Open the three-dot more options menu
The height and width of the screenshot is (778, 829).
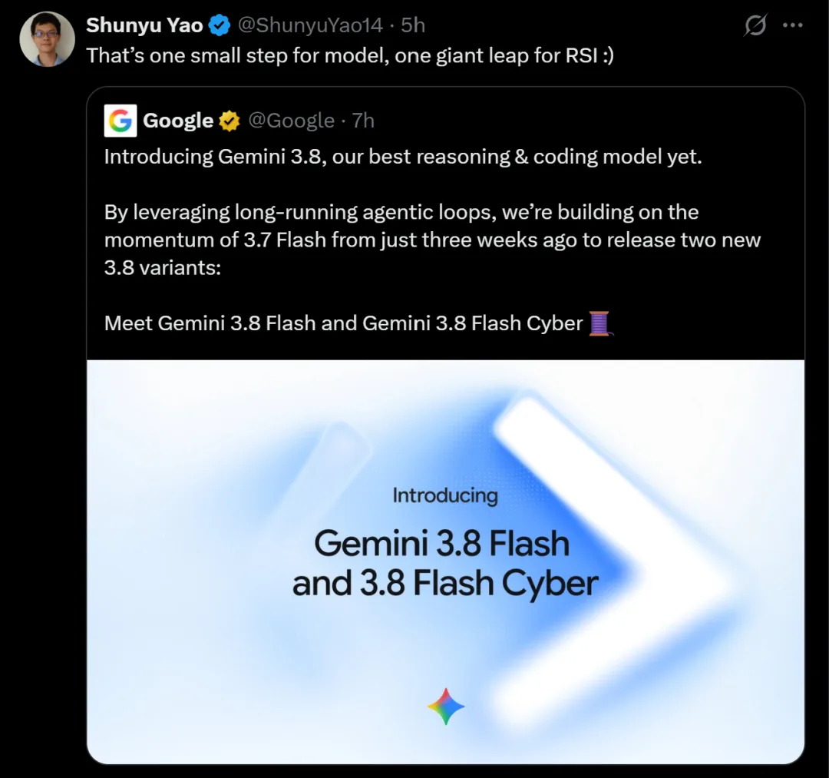click(792, 25)
